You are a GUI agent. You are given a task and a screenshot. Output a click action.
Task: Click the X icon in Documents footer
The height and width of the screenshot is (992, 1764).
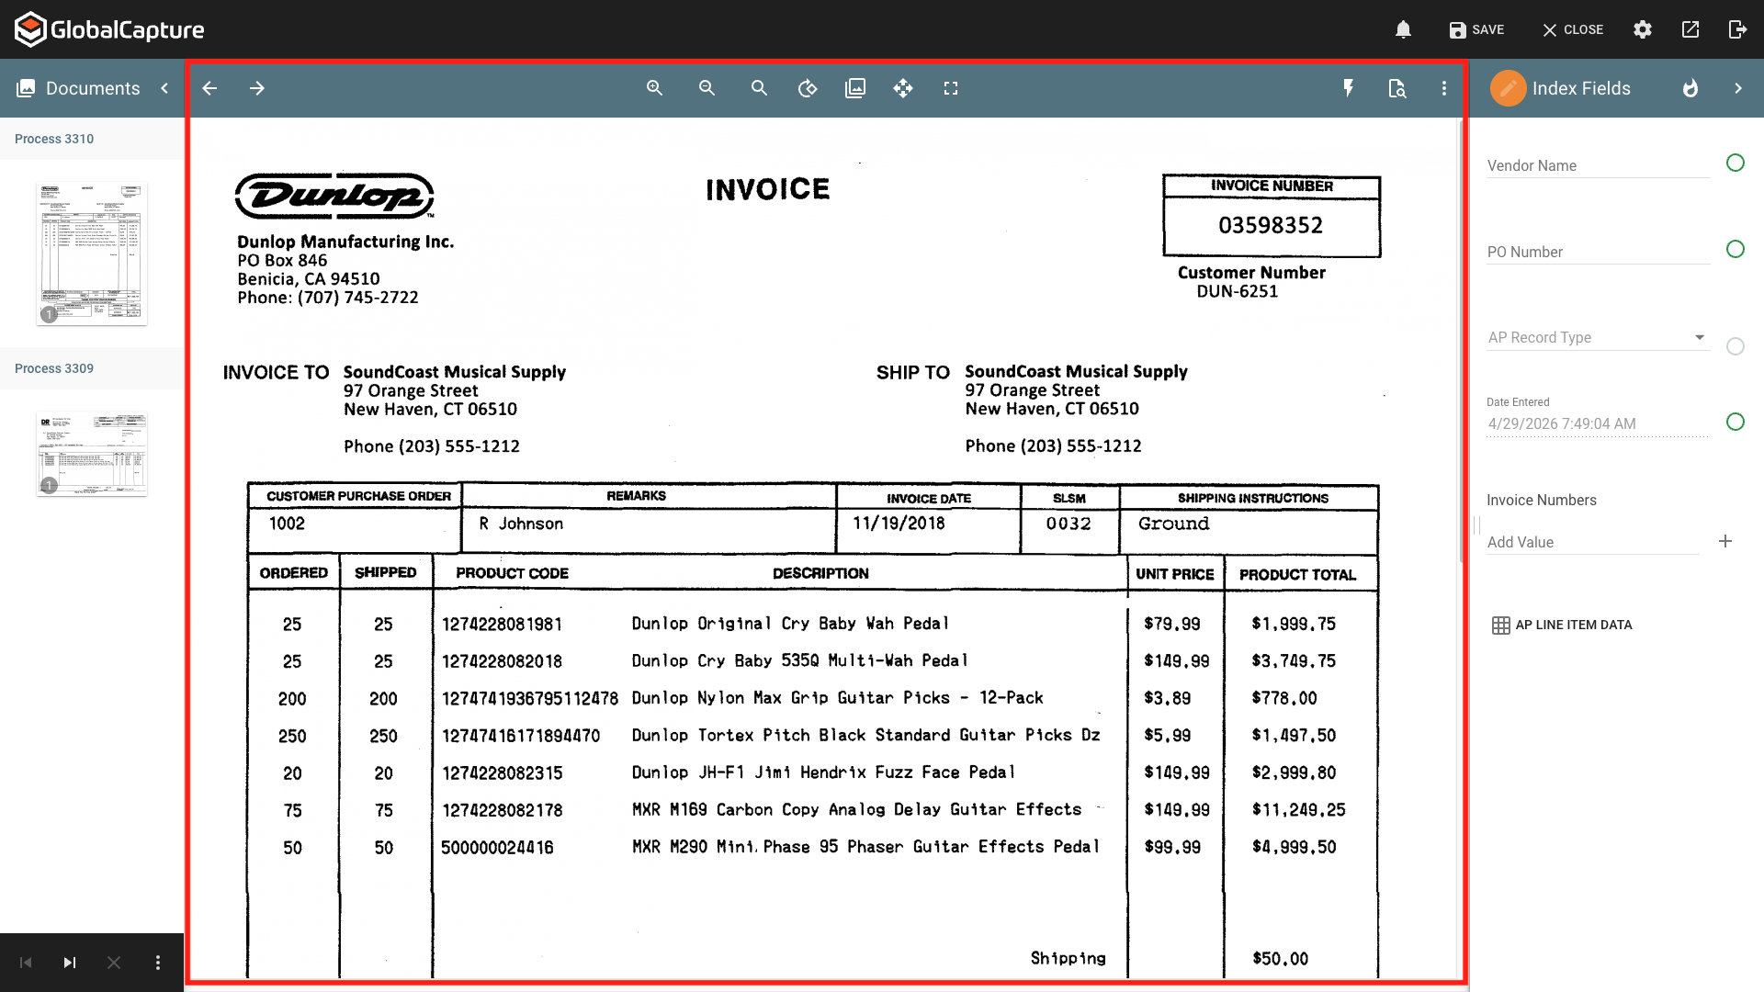[x=114, y=963]
